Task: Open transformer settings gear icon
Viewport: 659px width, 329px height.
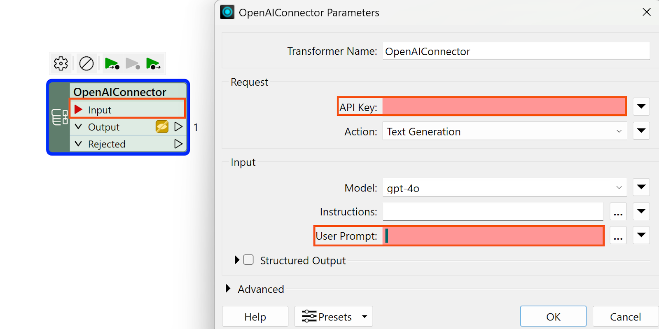Action: (x=61, y=63)
